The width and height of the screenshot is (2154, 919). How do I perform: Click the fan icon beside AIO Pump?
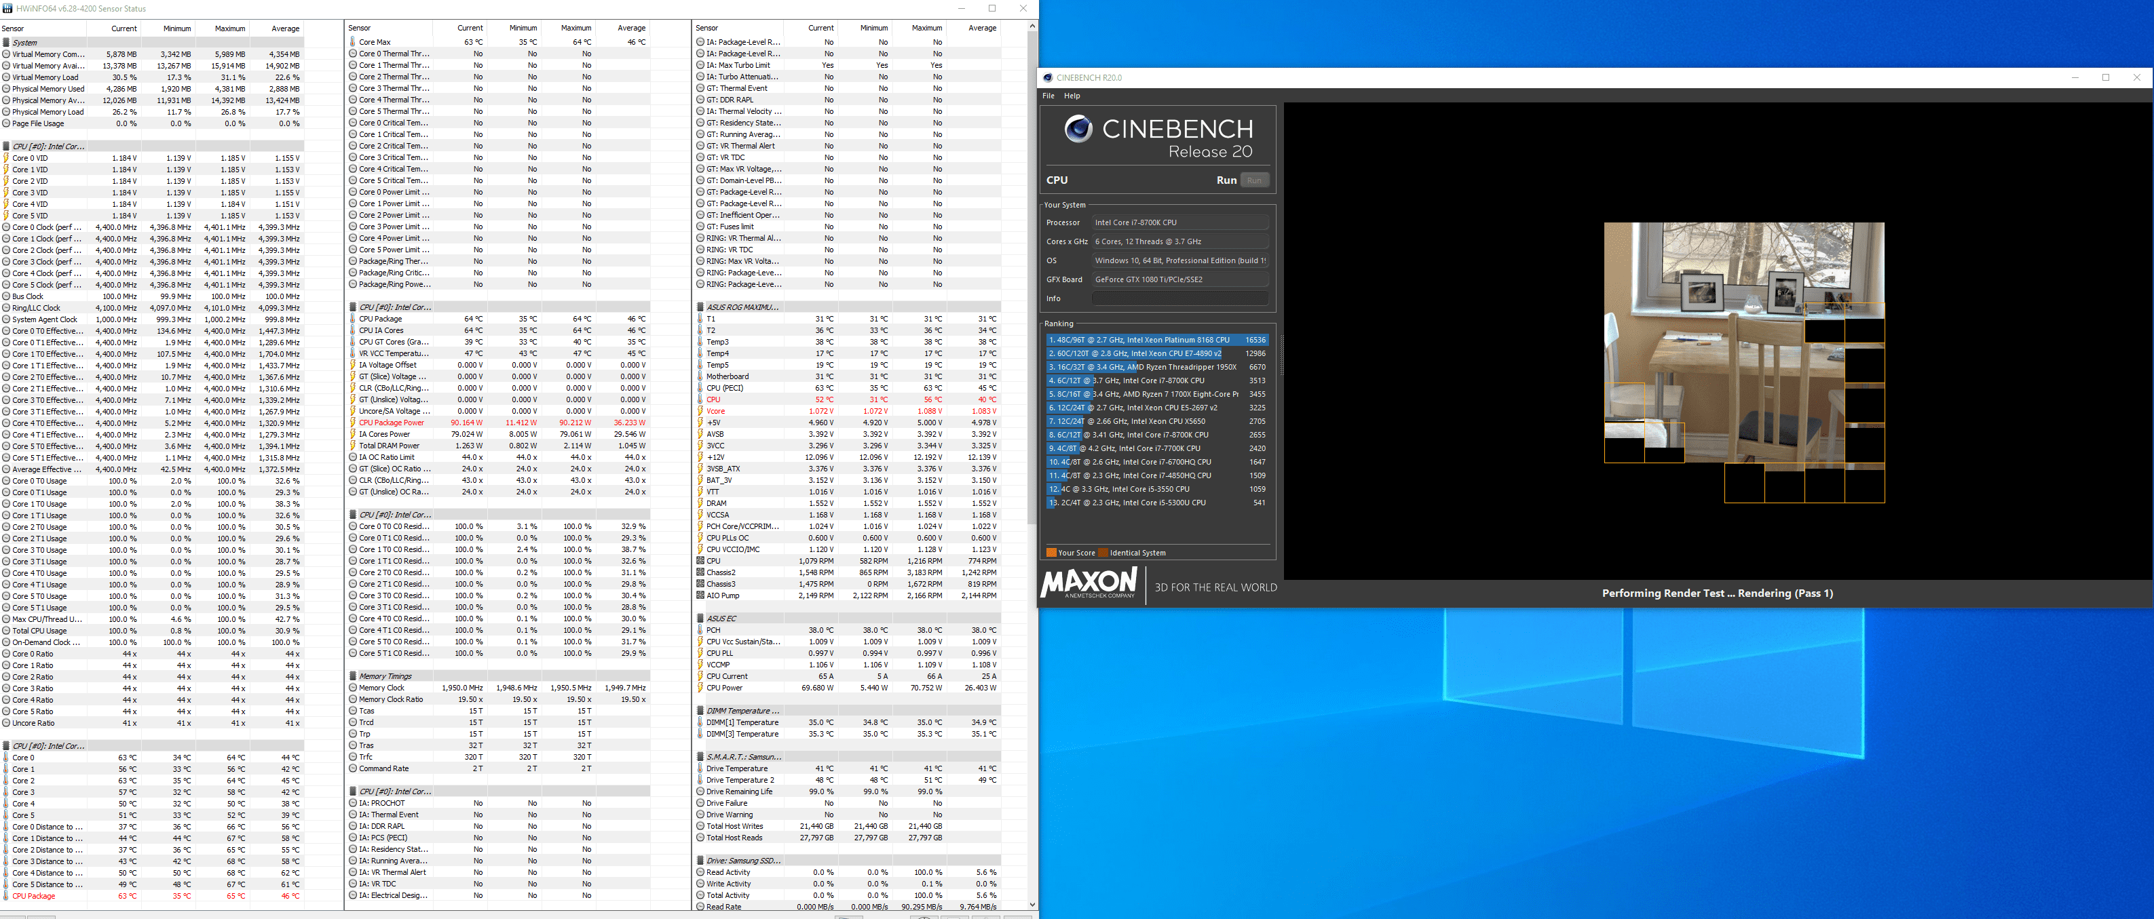point(700,595)
